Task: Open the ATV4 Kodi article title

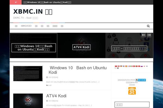Action: click(56, 96)
